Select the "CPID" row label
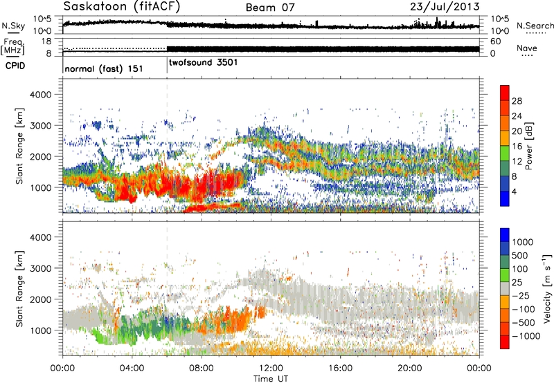Image resolution: width=554 pixels, height=383 pixels. 15,66
